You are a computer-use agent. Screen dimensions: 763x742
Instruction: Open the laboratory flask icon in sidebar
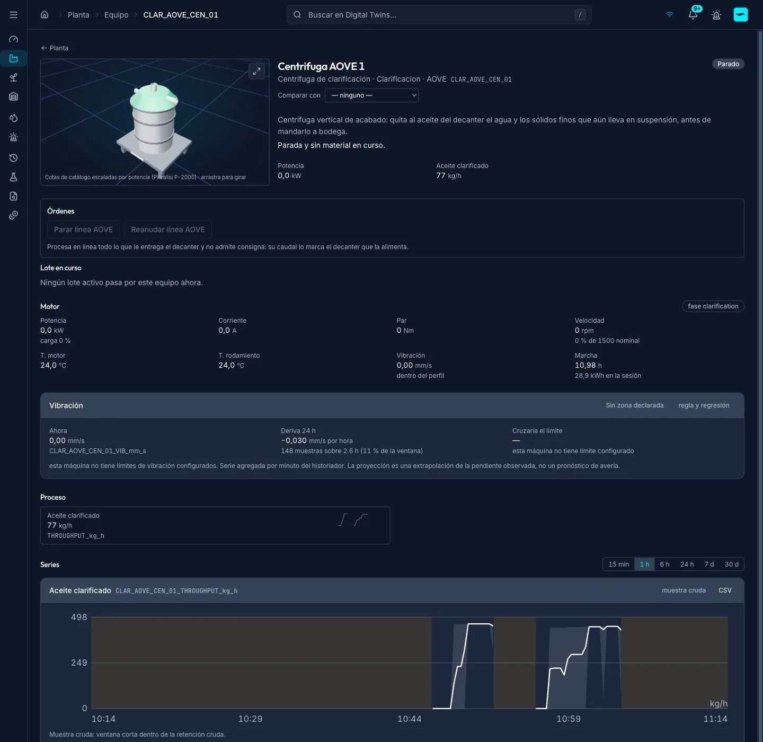tap(13, 177)
